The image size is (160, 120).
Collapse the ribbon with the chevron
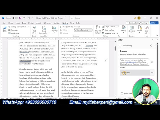157,35
